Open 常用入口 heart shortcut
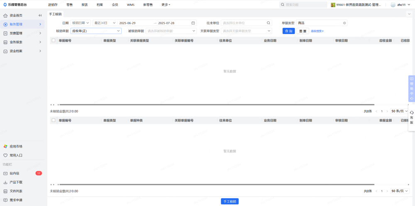Screen dimensions: 415x206 (16, 155)
